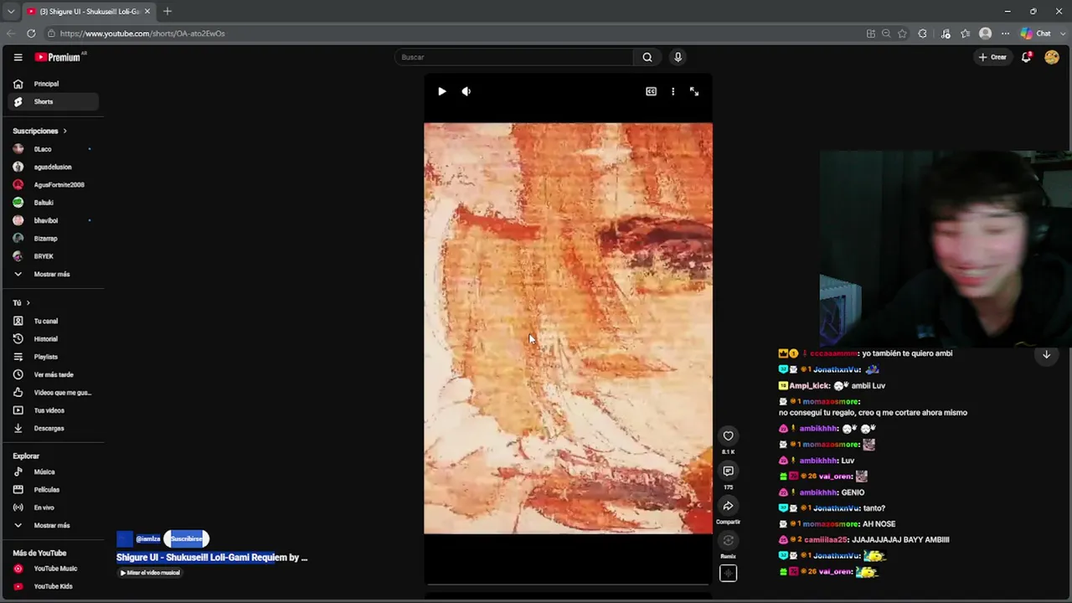
Task: Open Descargas downloads
Action: [54, 428]
